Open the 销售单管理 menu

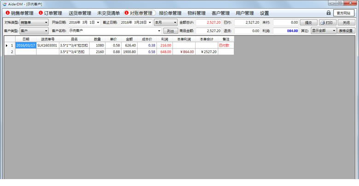pyautogui.click(x=20, y=13)
